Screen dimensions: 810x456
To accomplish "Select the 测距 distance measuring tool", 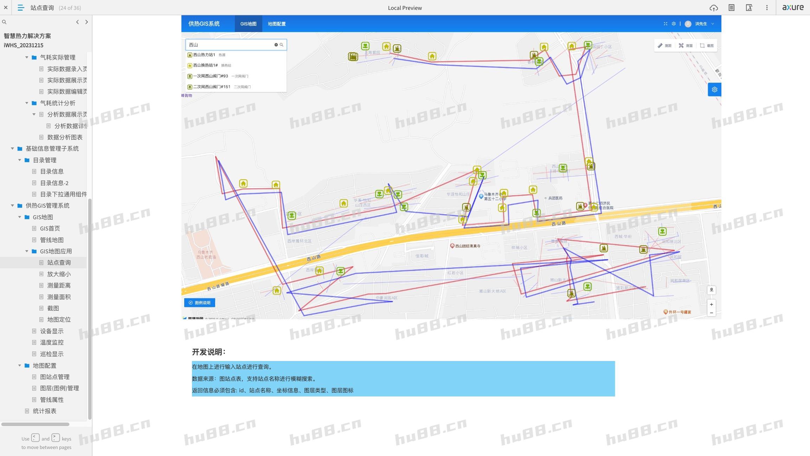I will click(664, 45).
